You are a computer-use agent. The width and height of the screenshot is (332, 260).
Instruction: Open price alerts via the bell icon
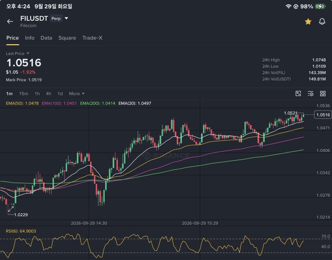(x=322, y=22)
